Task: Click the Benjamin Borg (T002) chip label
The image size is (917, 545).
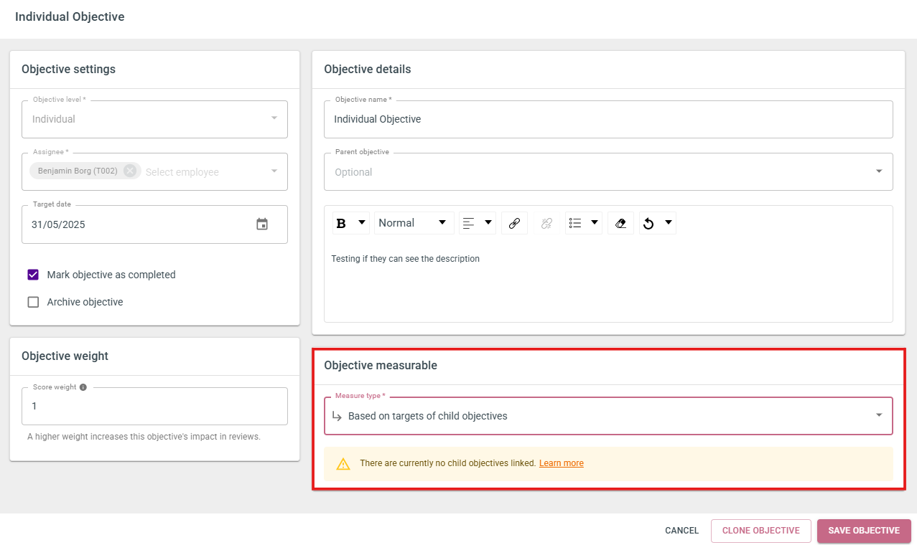Action: coord(78,171)
